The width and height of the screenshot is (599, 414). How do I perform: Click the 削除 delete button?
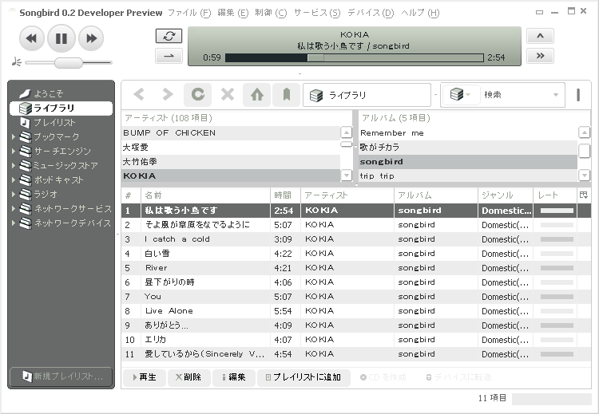(188, 377)
